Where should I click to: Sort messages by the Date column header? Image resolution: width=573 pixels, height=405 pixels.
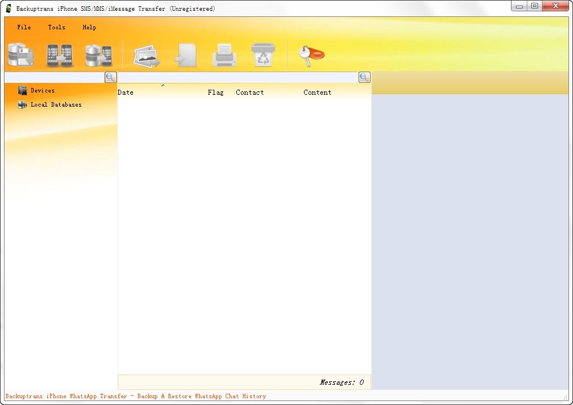click(126, 93)
